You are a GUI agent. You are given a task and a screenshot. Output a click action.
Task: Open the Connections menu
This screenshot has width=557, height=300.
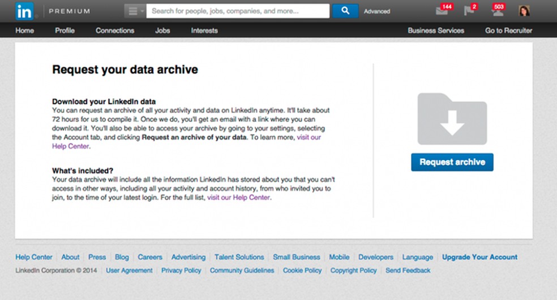(115, 31)
